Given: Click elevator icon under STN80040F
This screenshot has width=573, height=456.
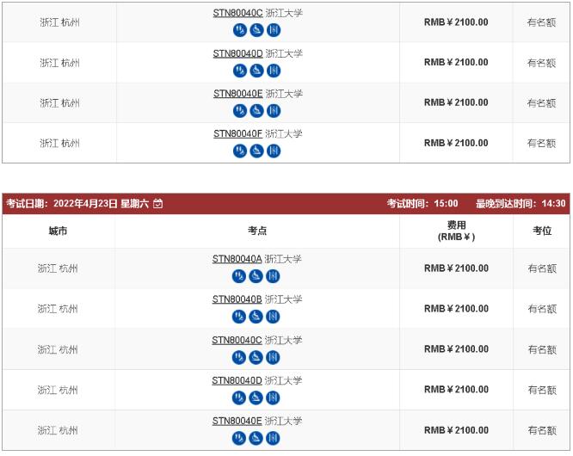Looking at the screenshot, I should pyautogui.click(x=274, y=151).
